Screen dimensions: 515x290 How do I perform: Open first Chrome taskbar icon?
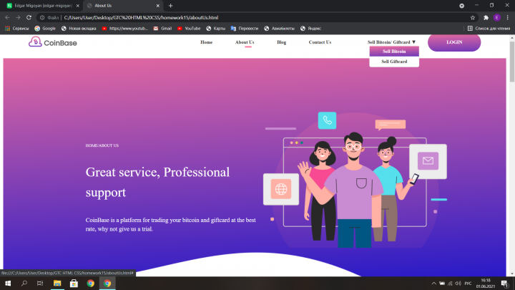pyautogui.click(x=91, y=283)
